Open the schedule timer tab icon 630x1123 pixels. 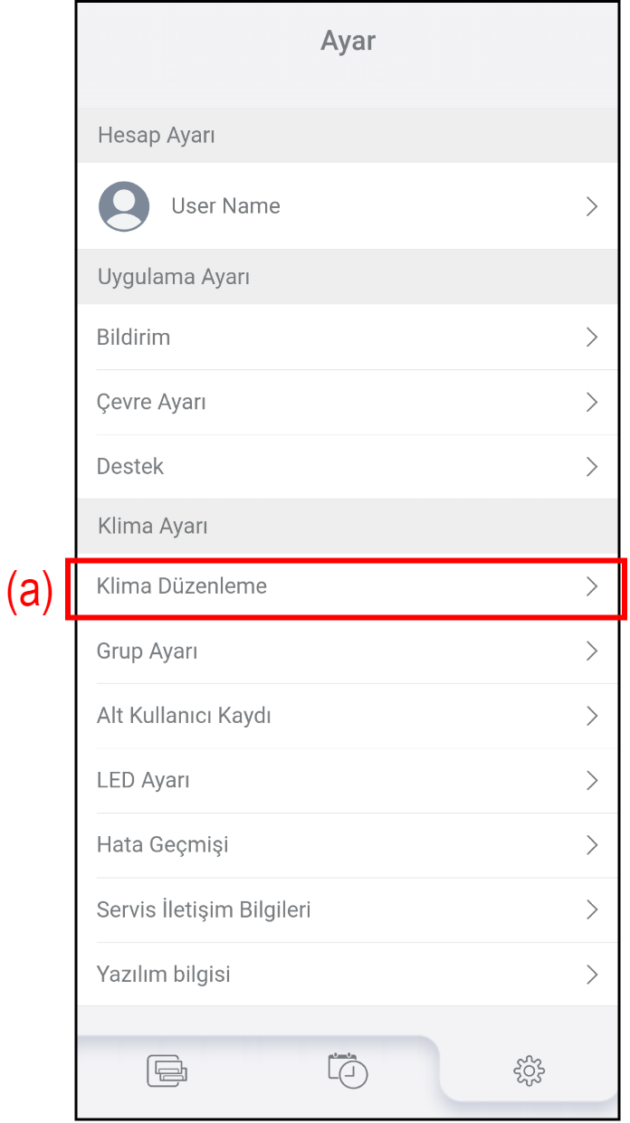pos(348,1070)
